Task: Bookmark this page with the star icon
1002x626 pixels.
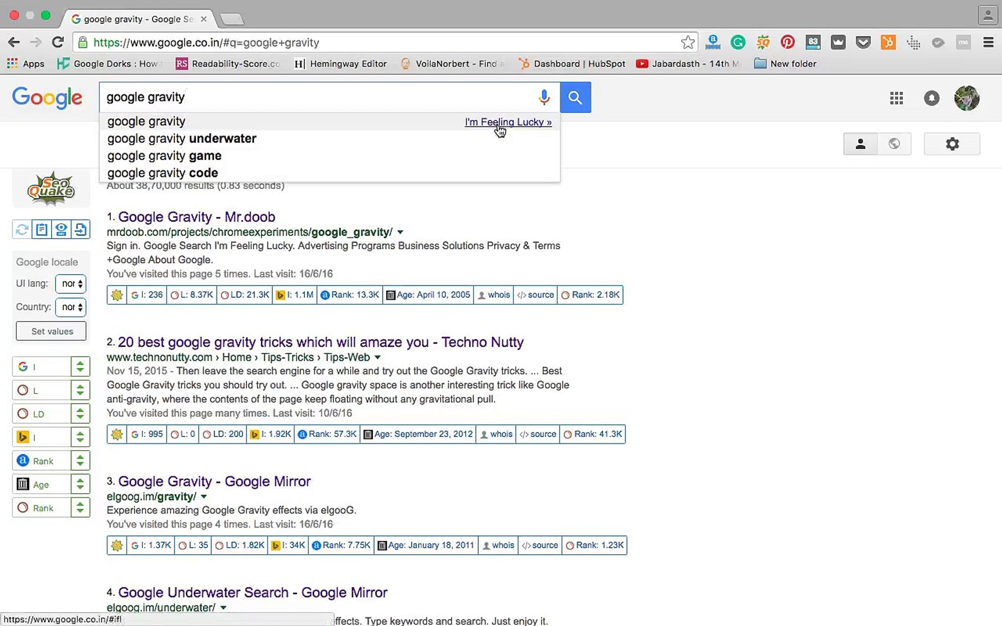Action: pyautogui.click(x=688, y=42)
